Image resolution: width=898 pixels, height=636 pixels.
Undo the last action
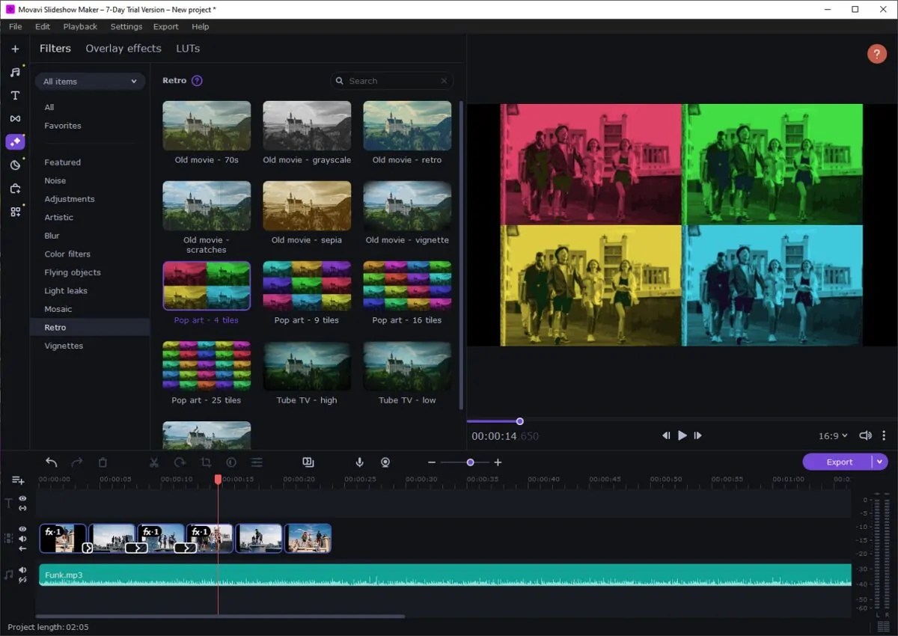coord(51,462)
